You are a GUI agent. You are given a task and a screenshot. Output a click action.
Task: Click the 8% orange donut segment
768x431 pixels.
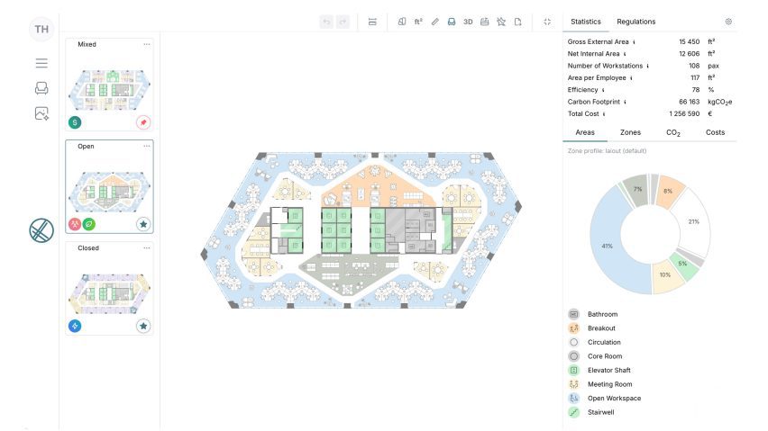pyautogui.click(x=668, y=191)
